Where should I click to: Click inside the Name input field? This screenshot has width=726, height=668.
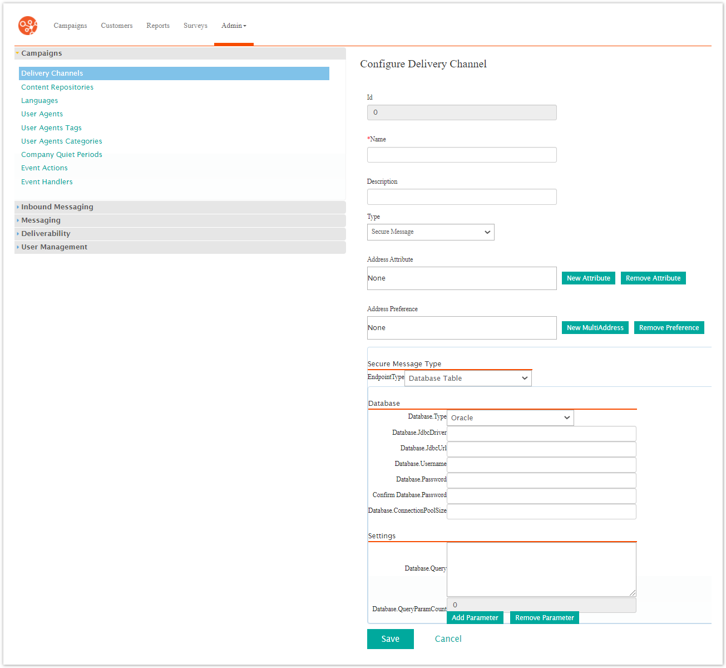click(x=461, y=155)
